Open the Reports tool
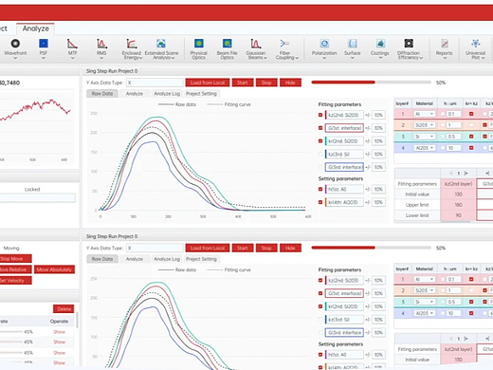The width and height of the screenshot is (493, 370). coord(444,48)
